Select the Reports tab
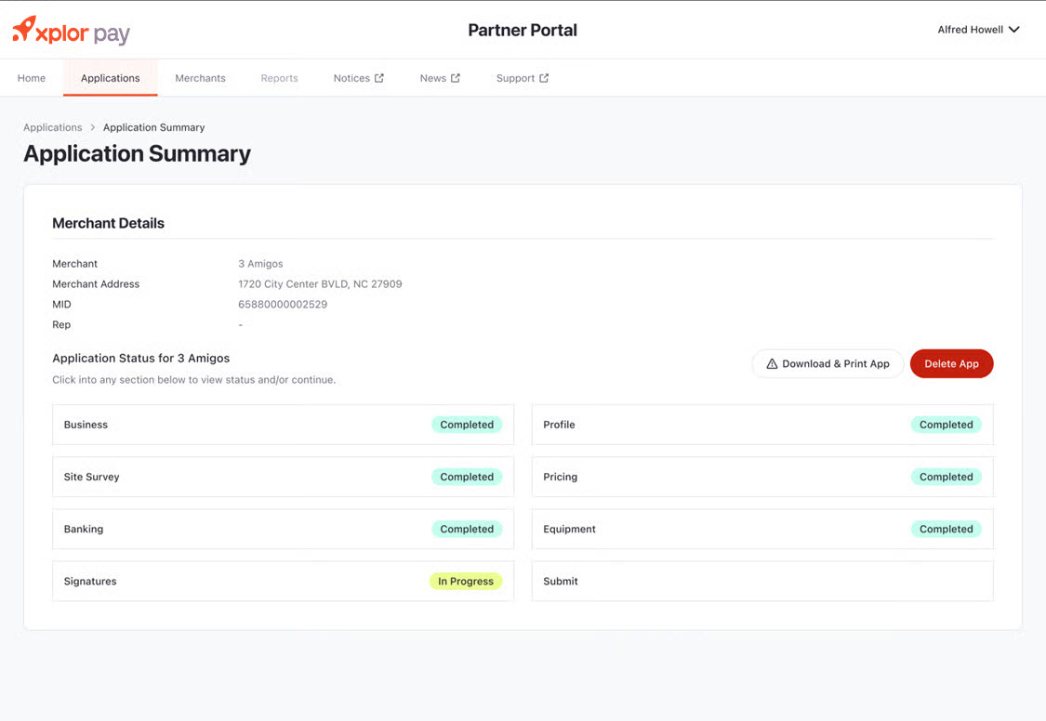 (x=279, y=78)
